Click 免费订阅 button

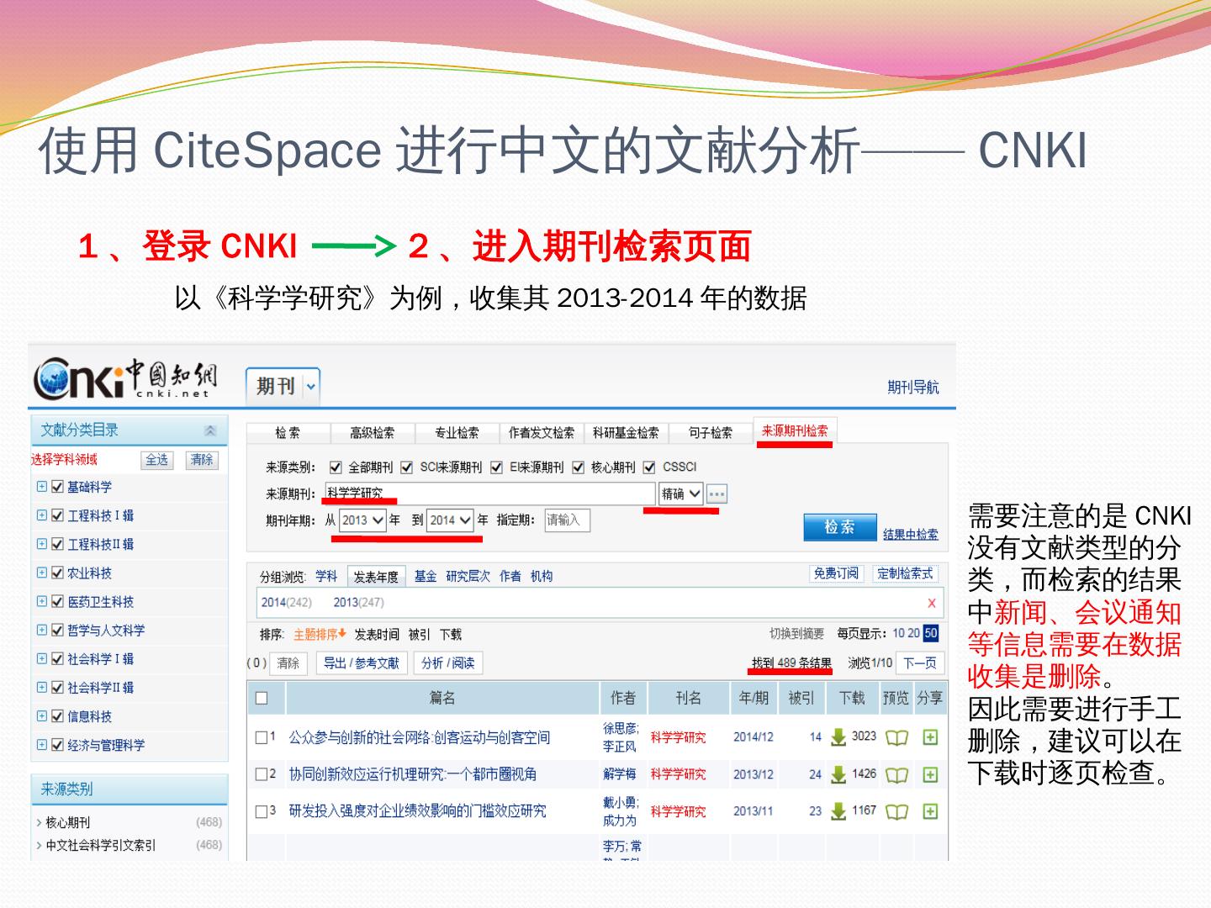pyautogui.click(x=836, y=573)
